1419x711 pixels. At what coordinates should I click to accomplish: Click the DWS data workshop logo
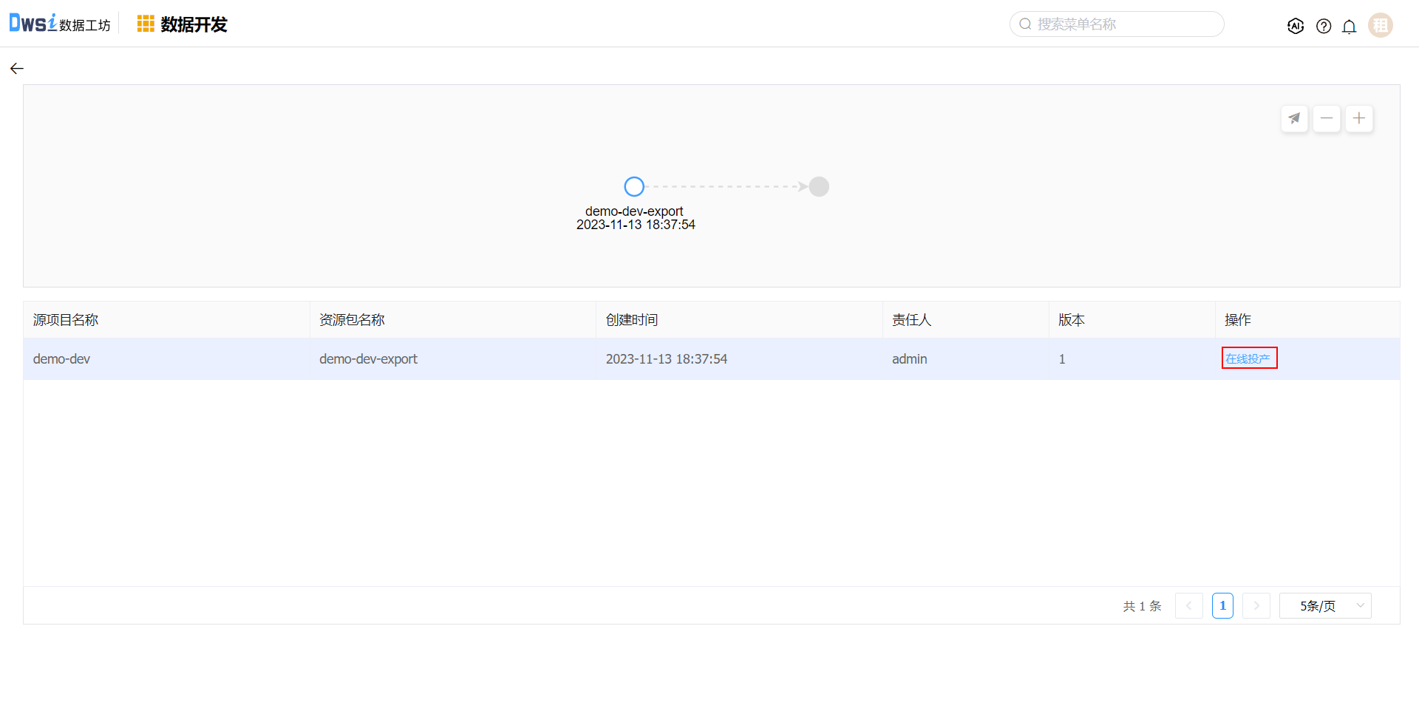pyautogui.click(x=59, y=24)
